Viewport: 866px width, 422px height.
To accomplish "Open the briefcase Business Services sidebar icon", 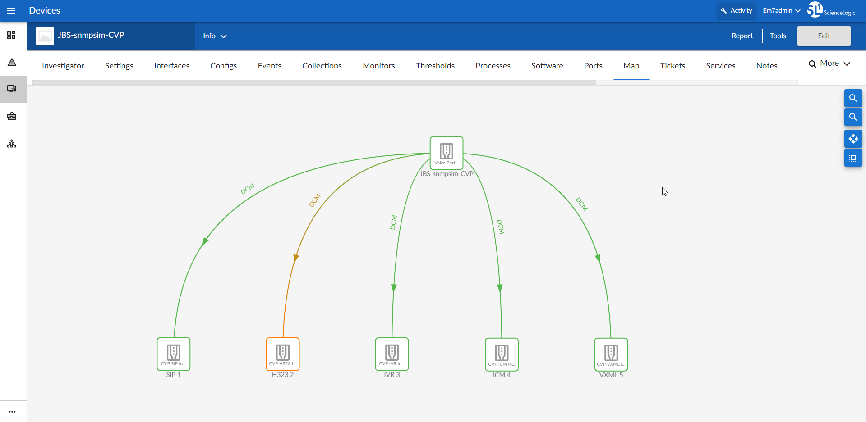I will click(12, 117).
